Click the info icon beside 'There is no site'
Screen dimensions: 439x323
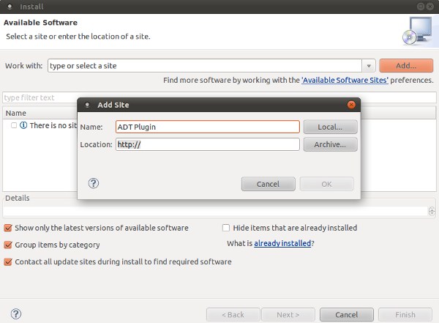pos(23,126)
